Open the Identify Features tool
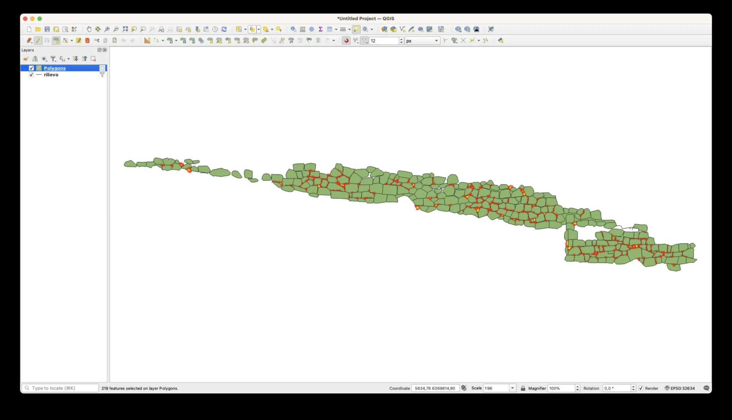 pyautogui.click(x=293, y=29)
